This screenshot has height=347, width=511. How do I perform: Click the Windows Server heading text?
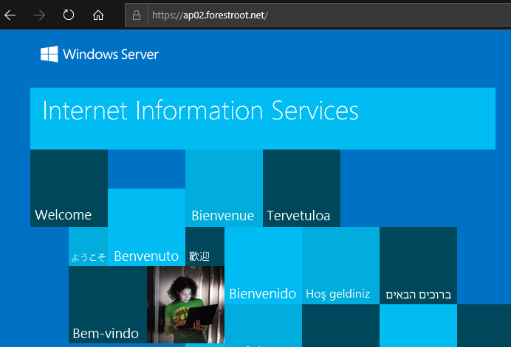[111, 55]
